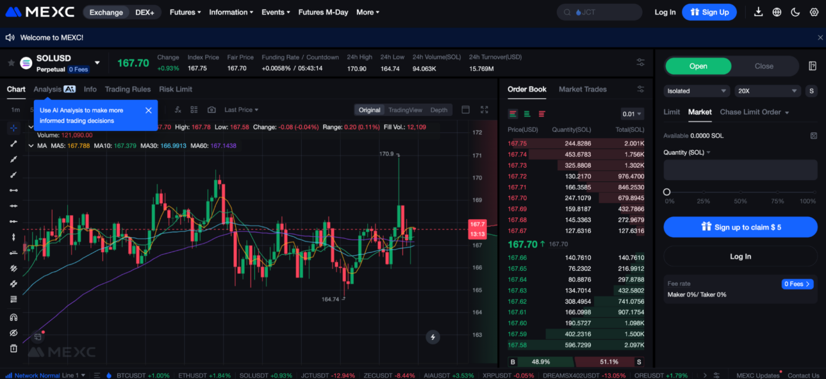
Task: Click the download app icon in header
Action: point(758,12)
